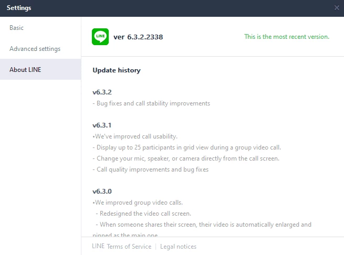The image size is (344, 255).
Task: Click the green most recent version message
Action: tap(287, 37)
